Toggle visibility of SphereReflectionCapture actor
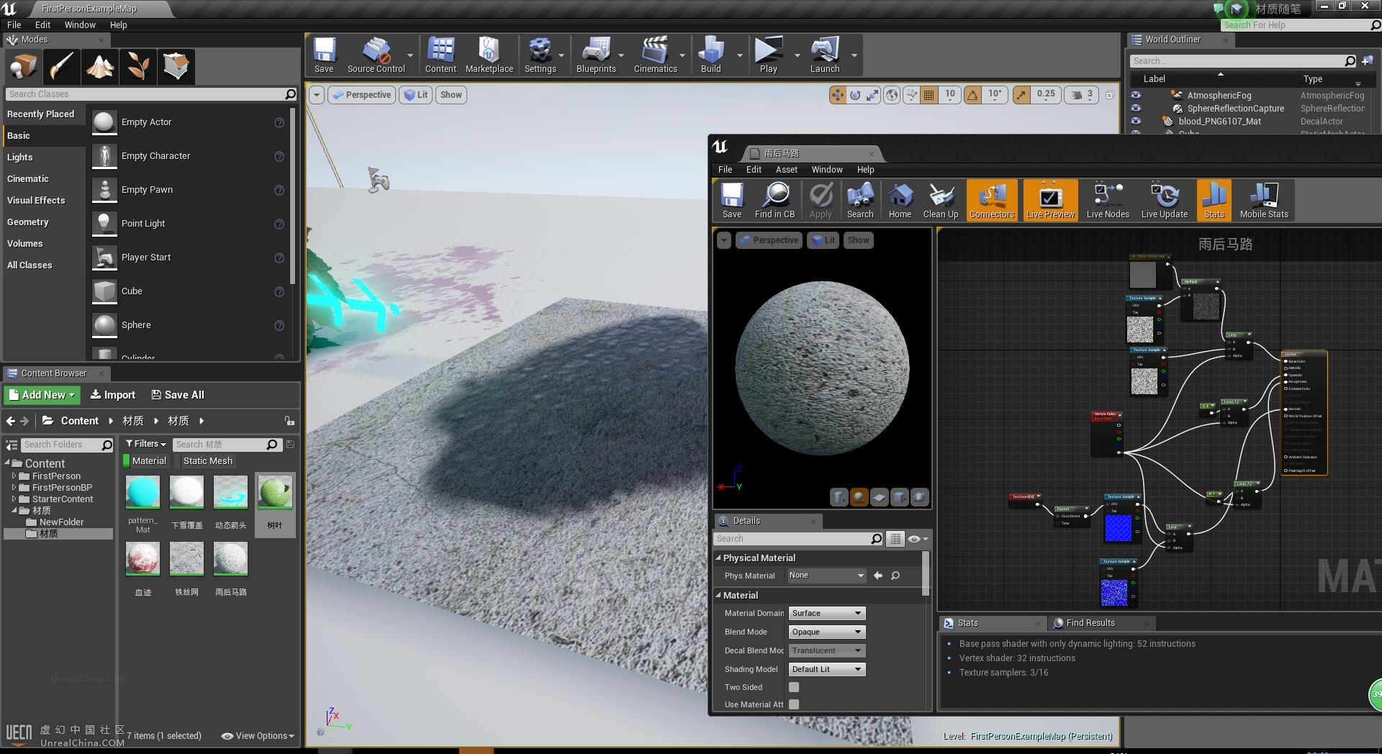Viewport: 1382px width, 754px height. 1136,108
